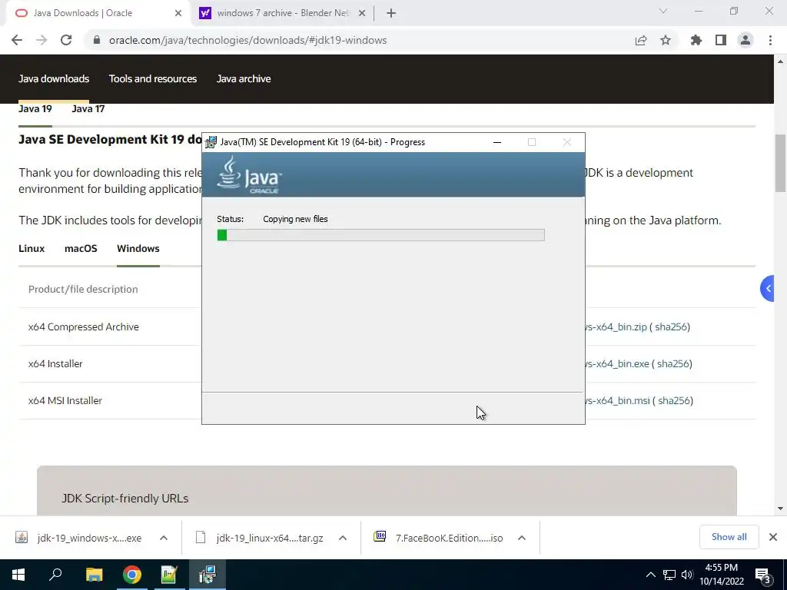Open the notification center icon
Image resolution: width=787 pixels, height=590 pixels.
coord(763,575)
